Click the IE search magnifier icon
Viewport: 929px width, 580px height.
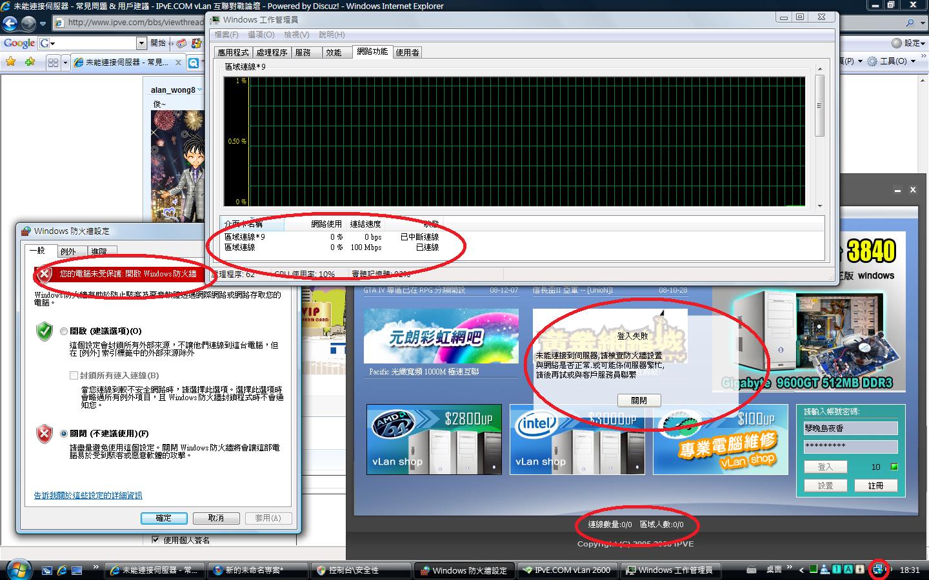point(910,23)
